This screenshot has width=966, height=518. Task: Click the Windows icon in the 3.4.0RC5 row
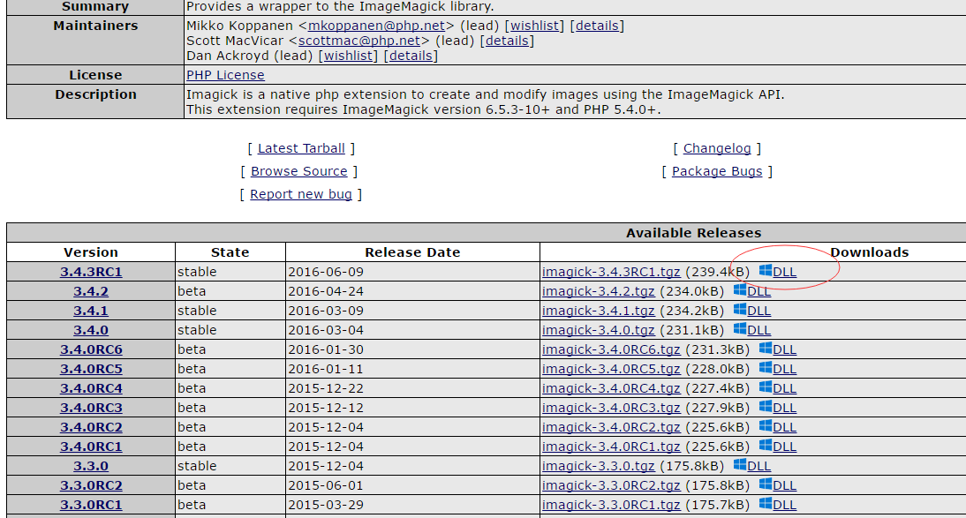[x=766, y=368]
